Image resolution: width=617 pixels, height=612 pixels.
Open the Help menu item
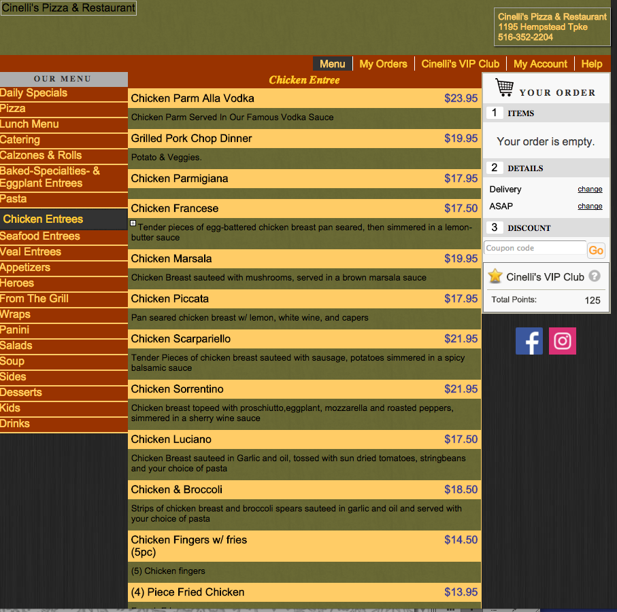591,64
